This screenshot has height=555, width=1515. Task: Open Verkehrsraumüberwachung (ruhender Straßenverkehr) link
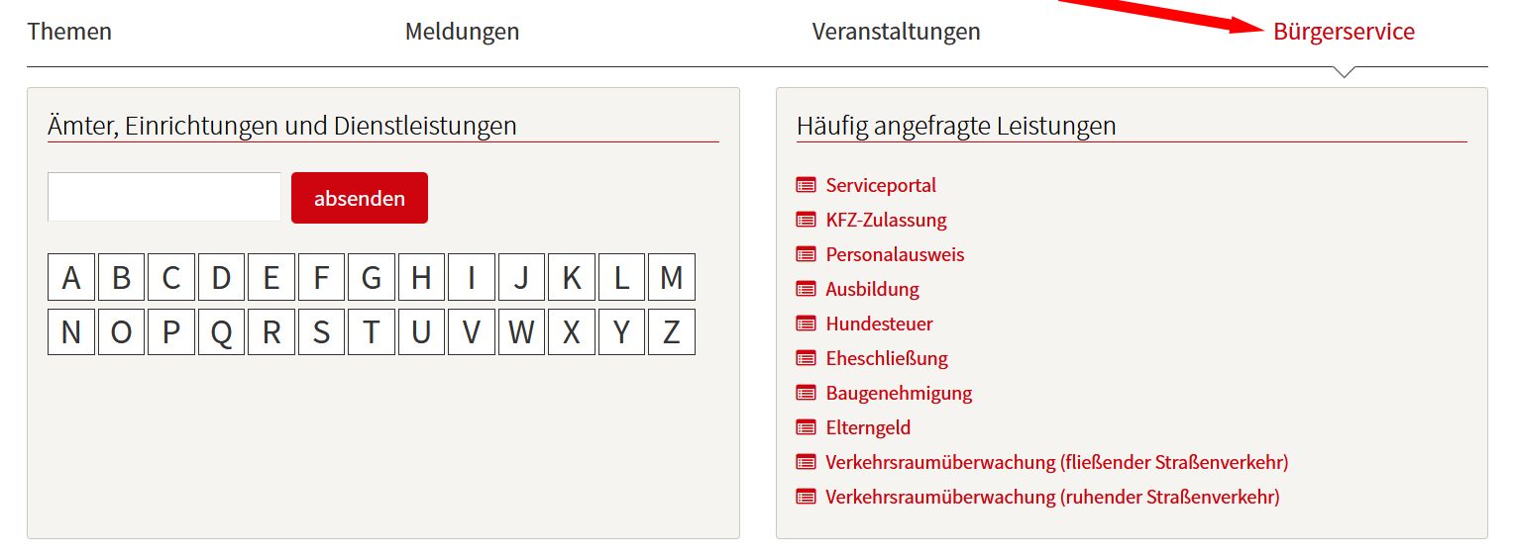point(1052,497)
